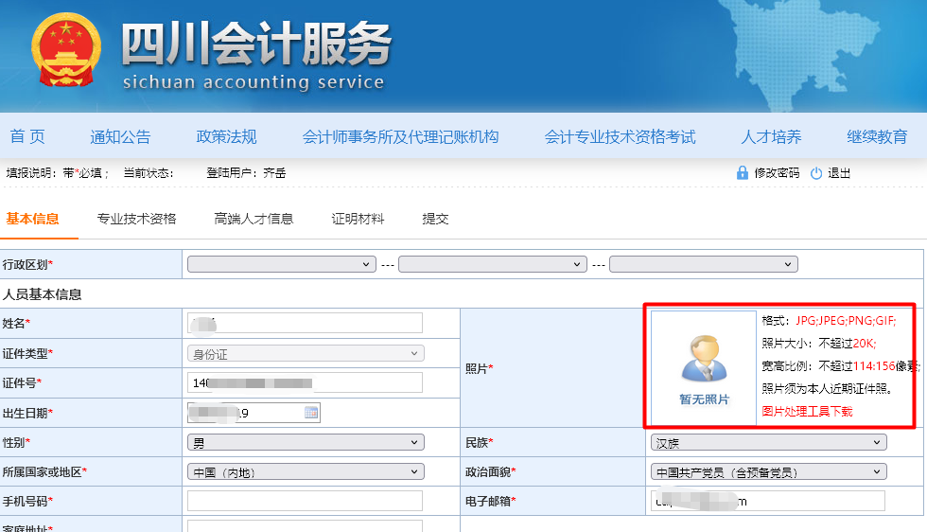
Task: Click the 暂无照片 avatar placeholder
Action: click(704, 368)
